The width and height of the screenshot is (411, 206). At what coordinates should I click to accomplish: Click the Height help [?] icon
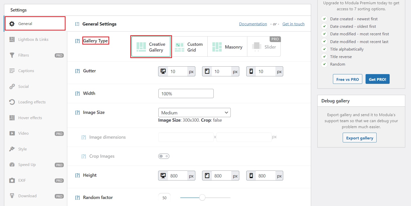(77, 175)
